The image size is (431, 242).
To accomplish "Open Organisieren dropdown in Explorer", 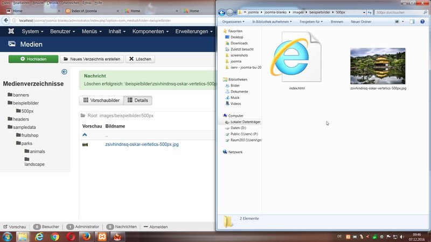I will pos(233,22).
